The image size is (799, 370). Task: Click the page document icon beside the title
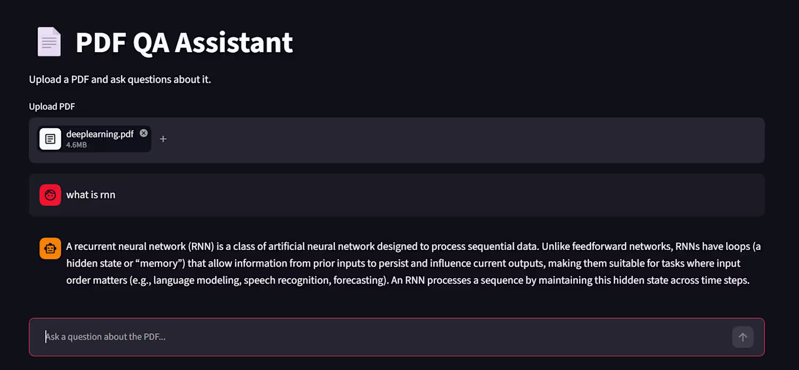coord(49,42)
